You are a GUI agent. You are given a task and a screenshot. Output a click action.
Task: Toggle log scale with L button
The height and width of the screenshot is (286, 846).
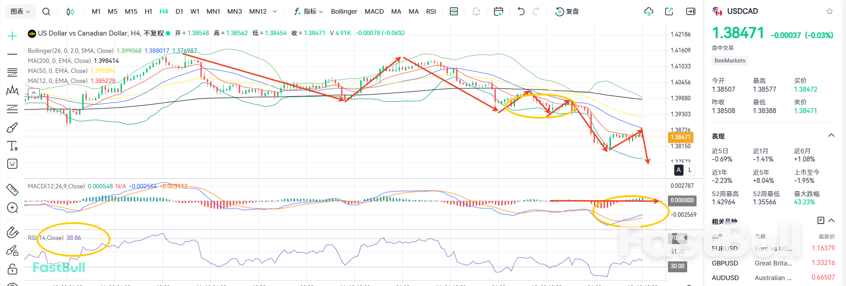click(690, 170)
